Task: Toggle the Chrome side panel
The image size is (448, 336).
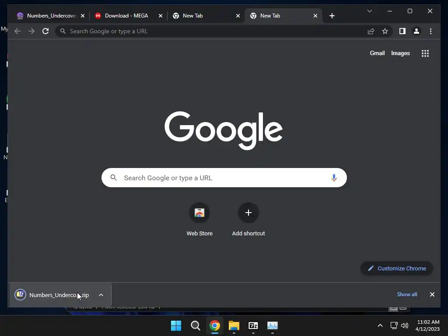Action: (402, 31)
